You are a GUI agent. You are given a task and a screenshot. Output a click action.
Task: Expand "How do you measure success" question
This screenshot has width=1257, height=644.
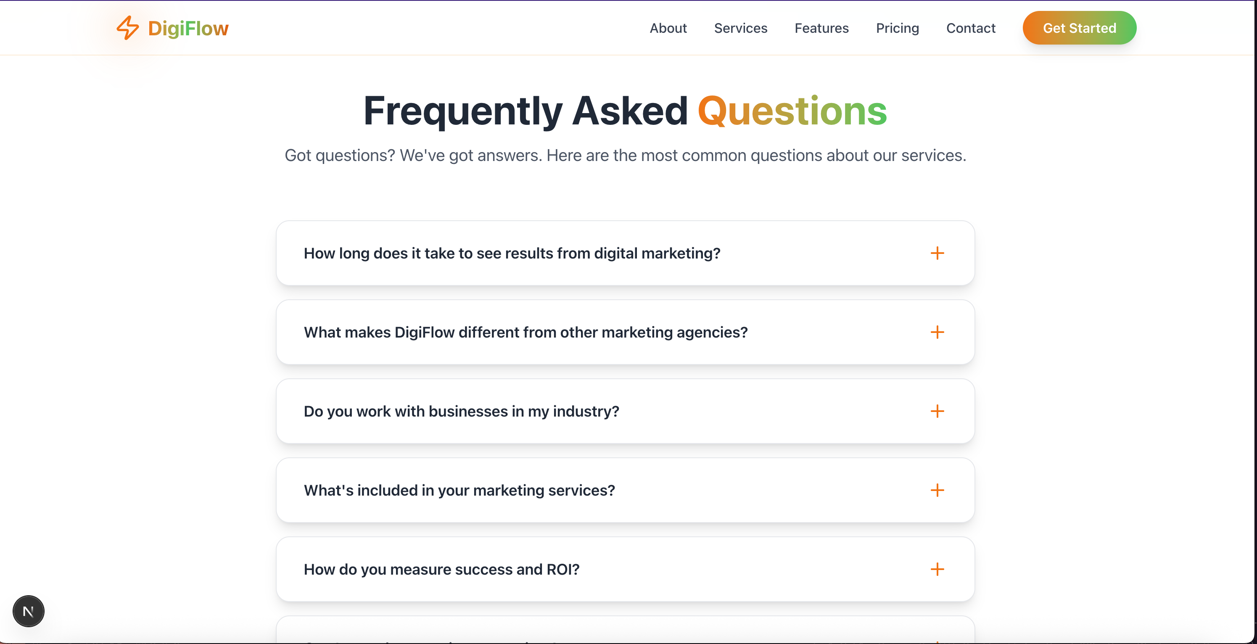pos(441,569)
